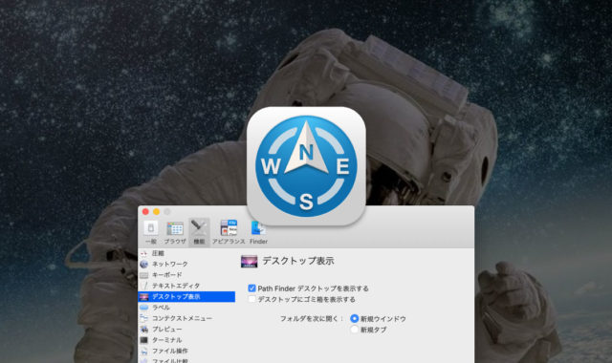Select ネットワーク in the sidebar list
Screen dimensions: 612x363
click(186, 264)
